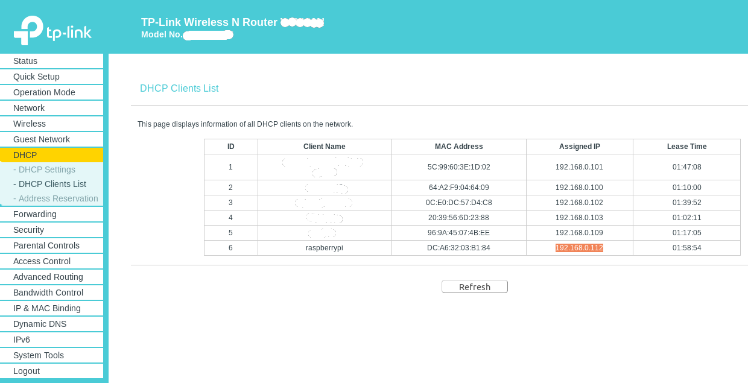Open IP & MAC Binding

tap(51, 308)
